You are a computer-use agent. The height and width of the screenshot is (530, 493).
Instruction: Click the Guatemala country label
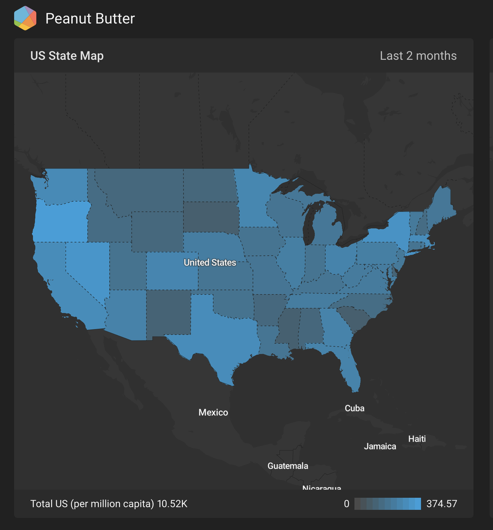pyautogui.click(x=288, y=466)
